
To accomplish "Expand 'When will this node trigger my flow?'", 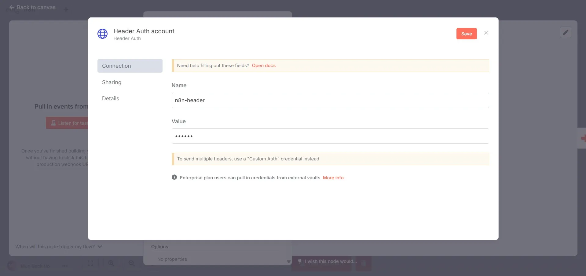I will point(59,246).
